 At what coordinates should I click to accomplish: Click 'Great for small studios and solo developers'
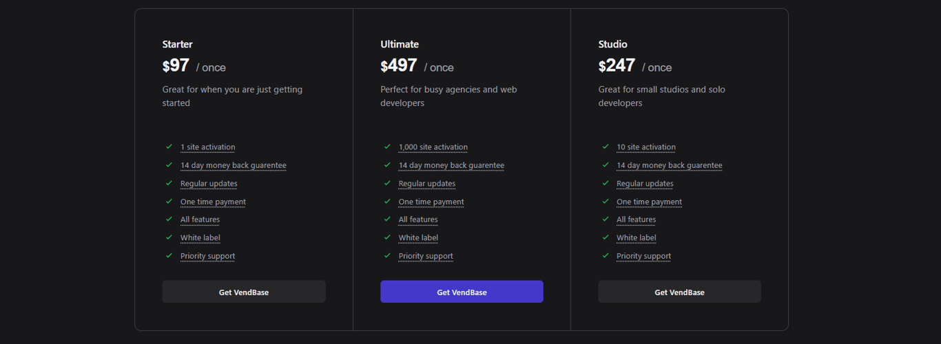pos(662,96)
